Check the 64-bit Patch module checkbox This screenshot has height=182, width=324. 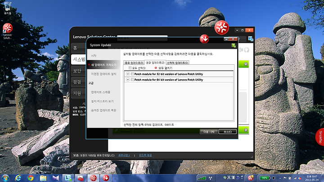click(x=132, y=80)
